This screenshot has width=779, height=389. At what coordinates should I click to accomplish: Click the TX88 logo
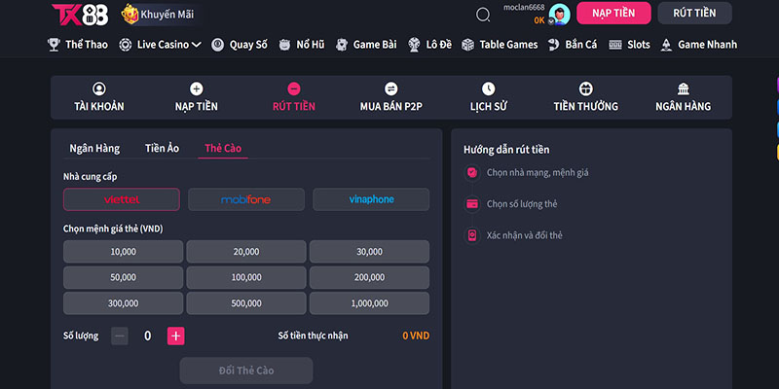tap(80, 15)
